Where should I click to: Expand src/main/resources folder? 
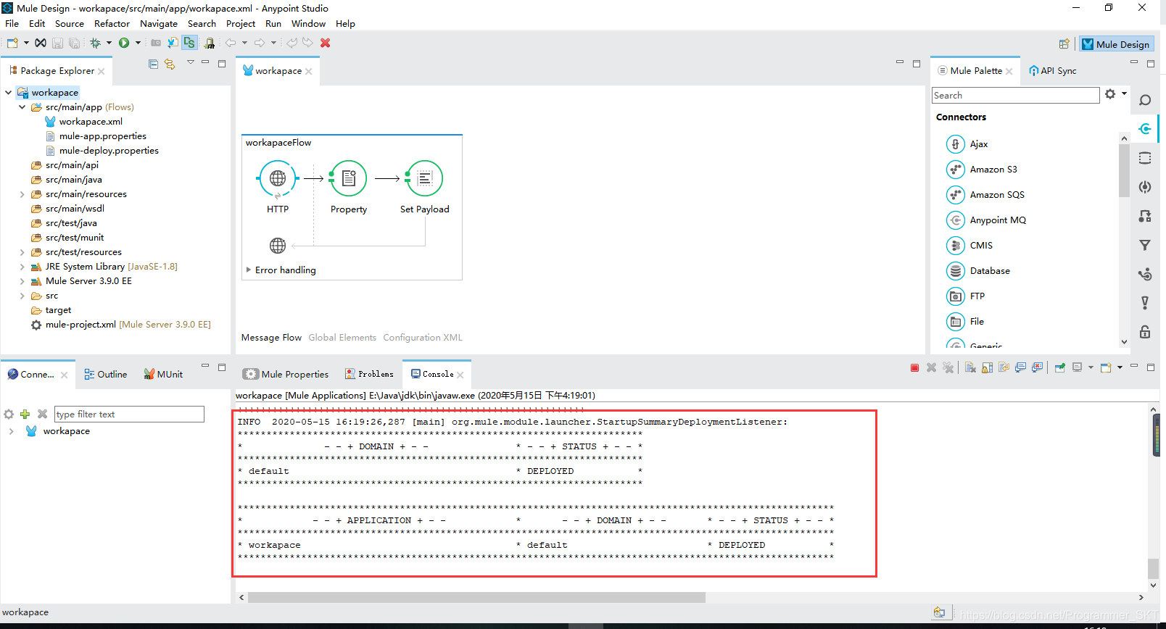[22, 194]
